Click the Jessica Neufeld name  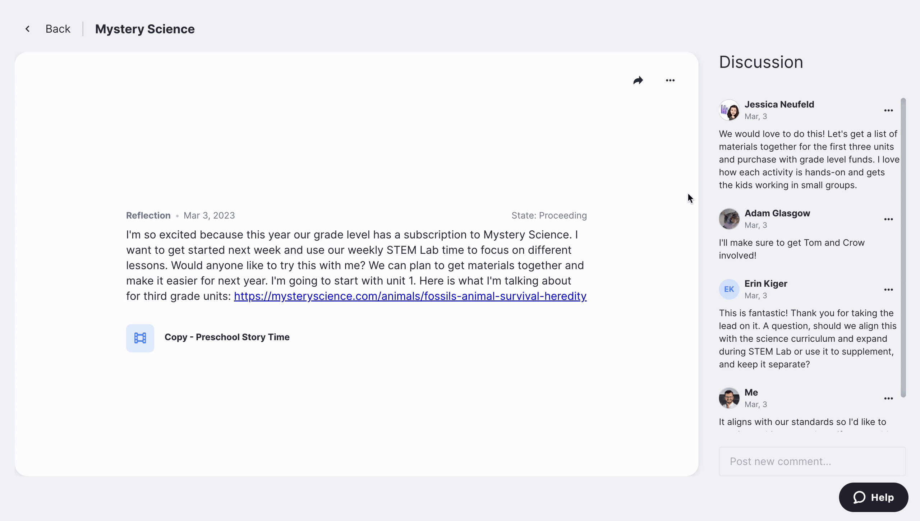pyautogui.click(x=779, y=105)
